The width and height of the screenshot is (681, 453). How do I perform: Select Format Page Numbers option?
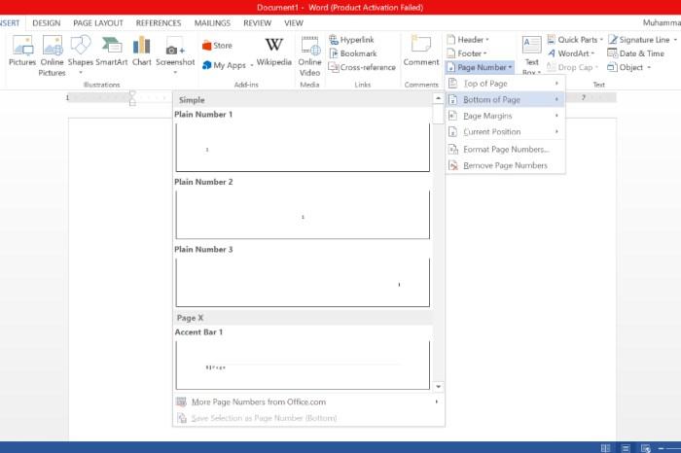click(505, 150)
